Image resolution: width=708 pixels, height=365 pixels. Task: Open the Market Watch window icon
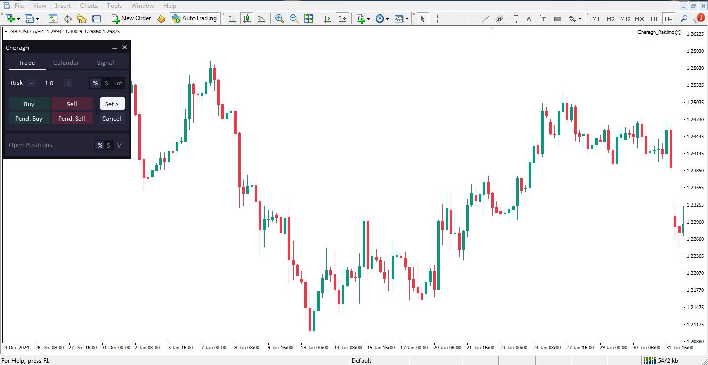pos(53,19)
